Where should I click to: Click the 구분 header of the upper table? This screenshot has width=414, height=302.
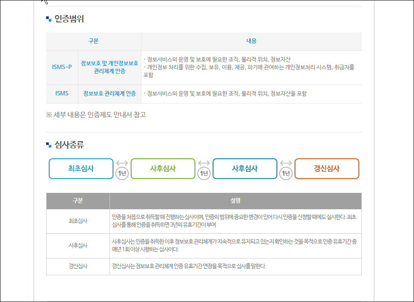[94, 41]
